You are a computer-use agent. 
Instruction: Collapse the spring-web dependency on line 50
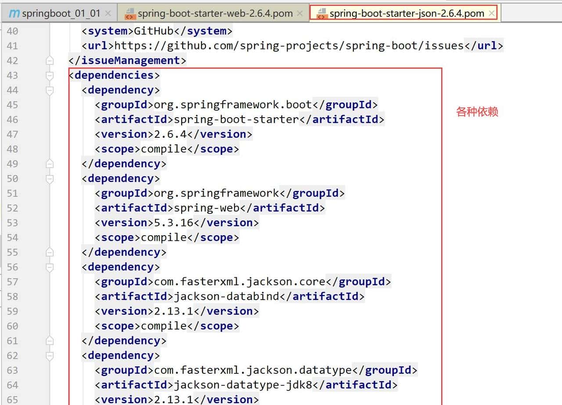click(50, 179)
